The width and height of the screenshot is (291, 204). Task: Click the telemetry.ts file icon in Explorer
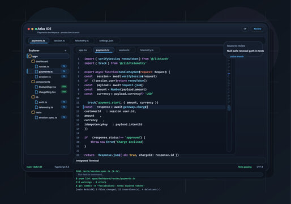(x=36, y=107)
